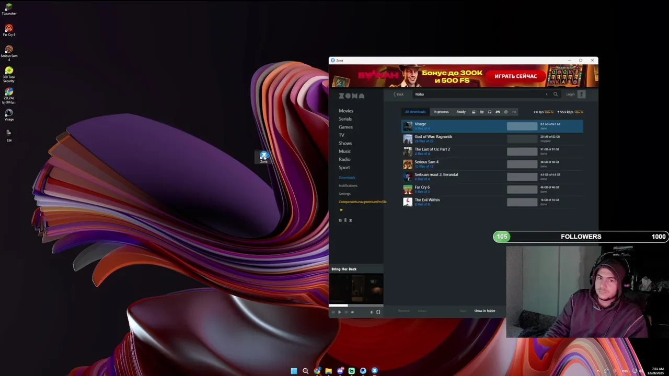Switch to All downloads tab
The image size is (669, 376).
click(x=416, y=112)
